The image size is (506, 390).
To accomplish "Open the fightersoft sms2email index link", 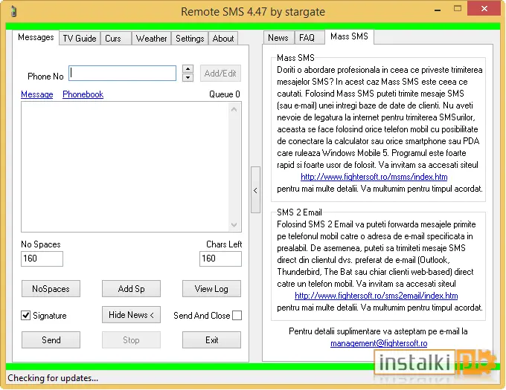I will click(377, 296).
